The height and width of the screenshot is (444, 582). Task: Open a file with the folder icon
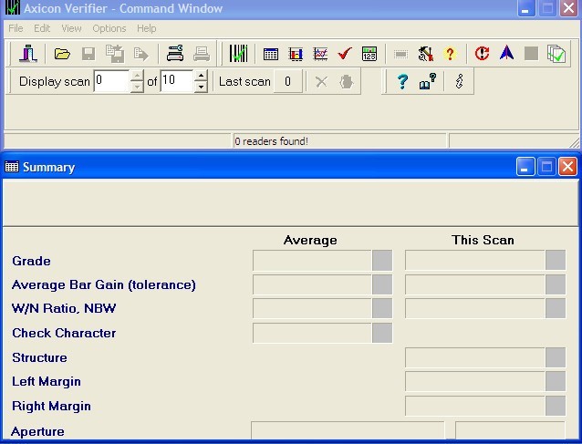pyautogui.click(x=62, y=54)
